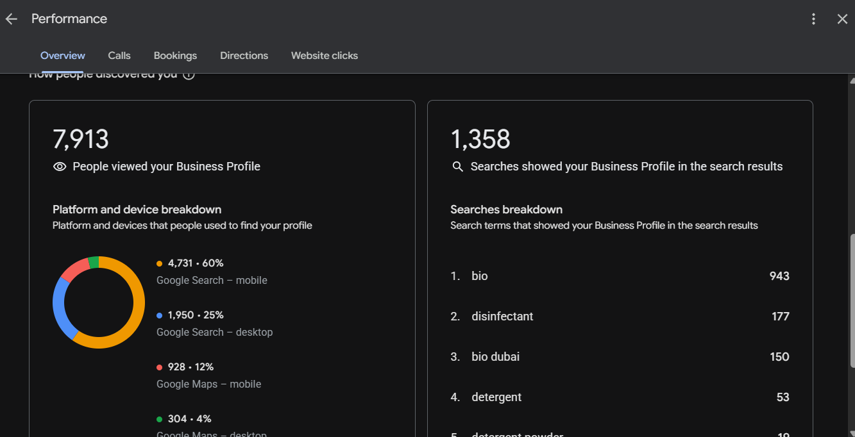Image resolution: width=855 pixels, height=437 pixels.
Task: Go back using the arrow next to Performance
Action: [11, 19]
